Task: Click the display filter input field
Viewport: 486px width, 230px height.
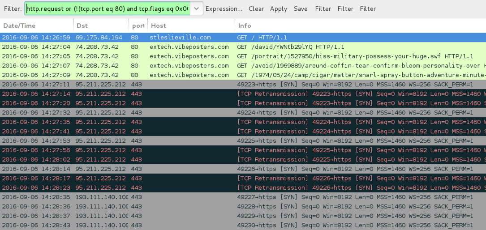Action: click(107, 9)
